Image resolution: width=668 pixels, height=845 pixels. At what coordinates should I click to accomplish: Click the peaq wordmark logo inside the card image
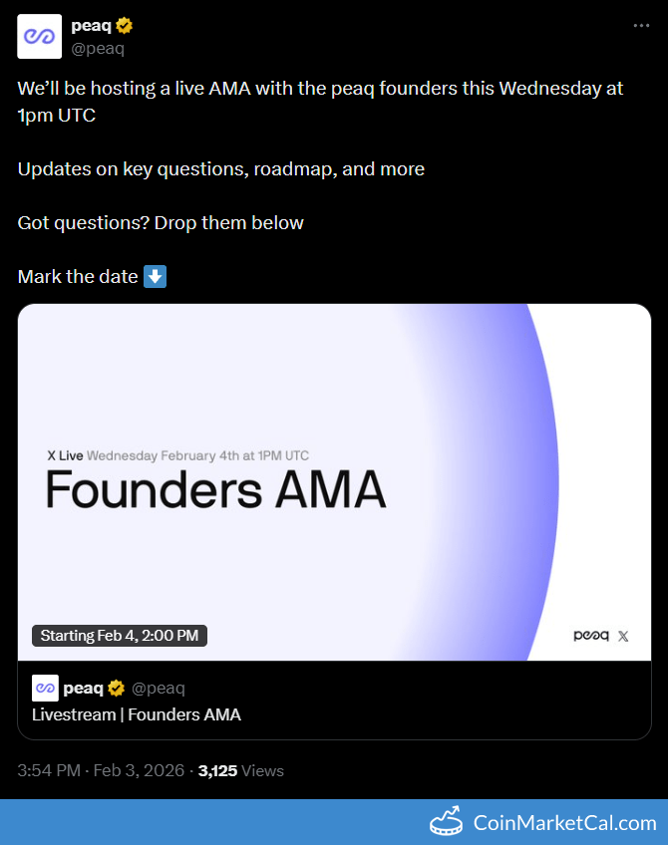click(x=591, y=636)
